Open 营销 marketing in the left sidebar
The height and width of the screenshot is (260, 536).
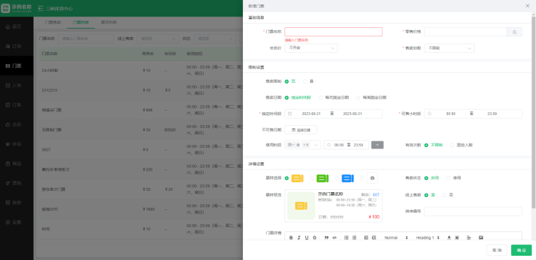pyautogui.click(x=16, y=183)
